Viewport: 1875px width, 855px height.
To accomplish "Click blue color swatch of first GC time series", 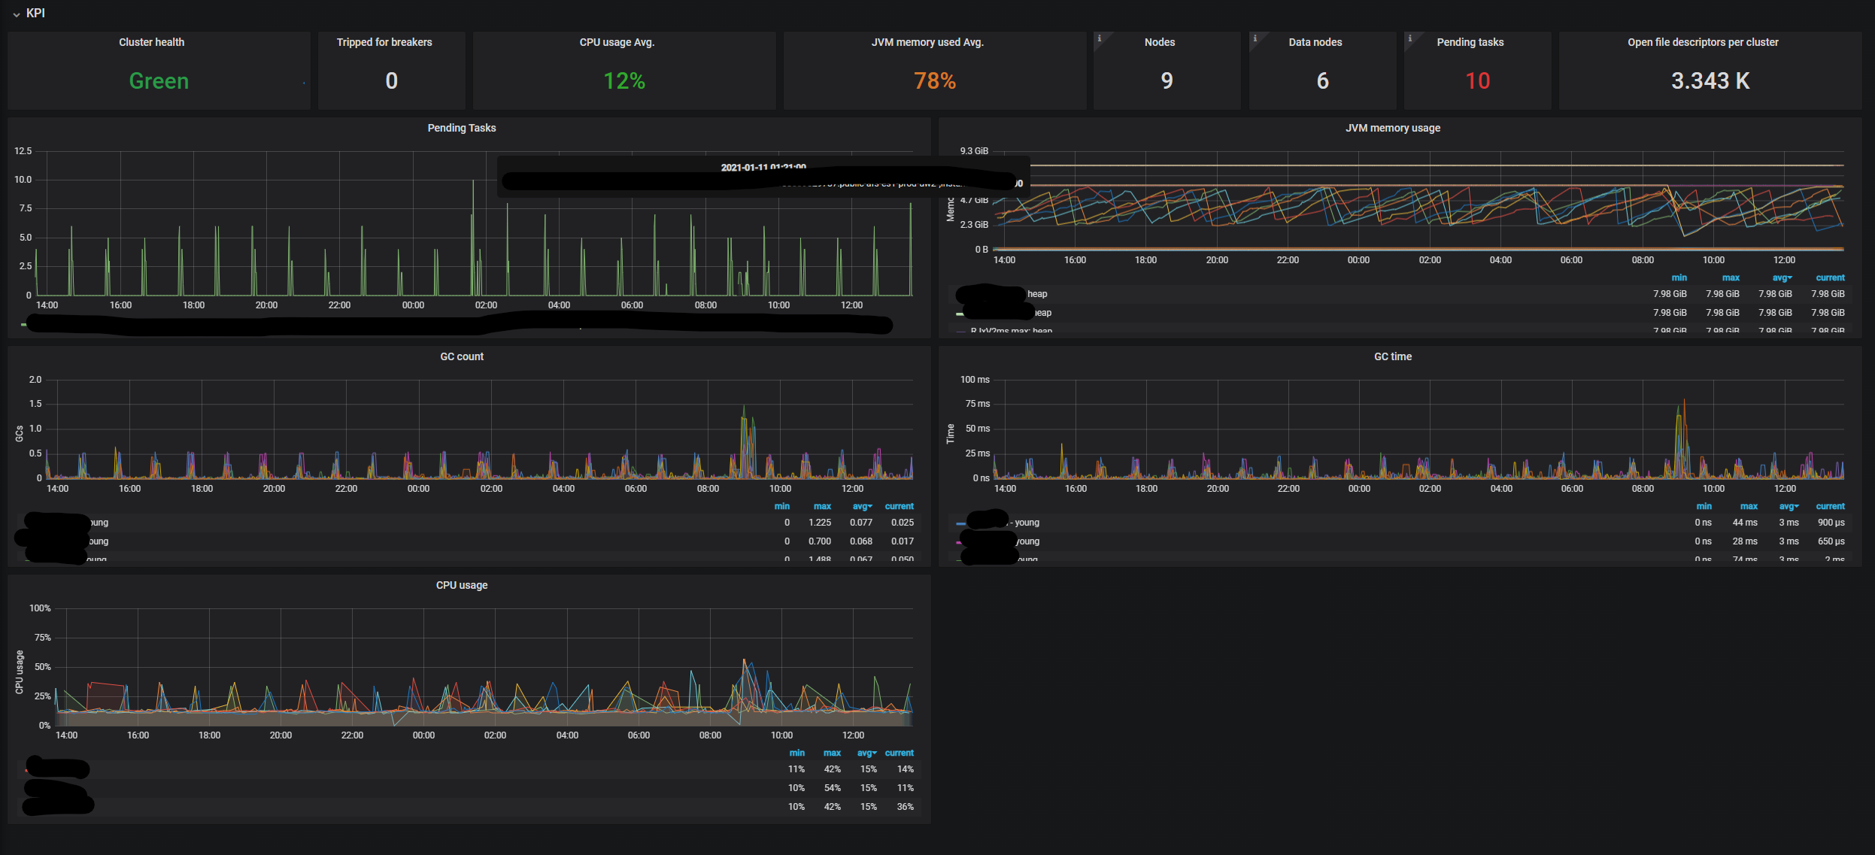I will tap(960, 523).
